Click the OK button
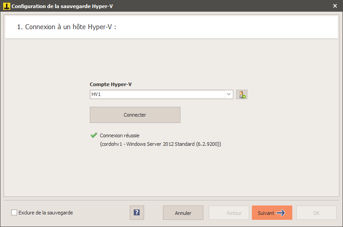Viewport: 343px width, 227px height. 317,213
